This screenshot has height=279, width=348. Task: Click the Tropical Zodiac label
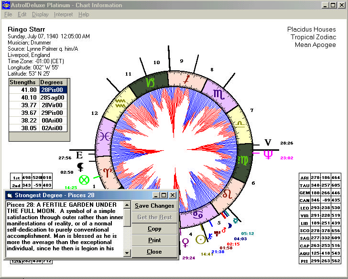pyautogui.click(x=313, y=37)
